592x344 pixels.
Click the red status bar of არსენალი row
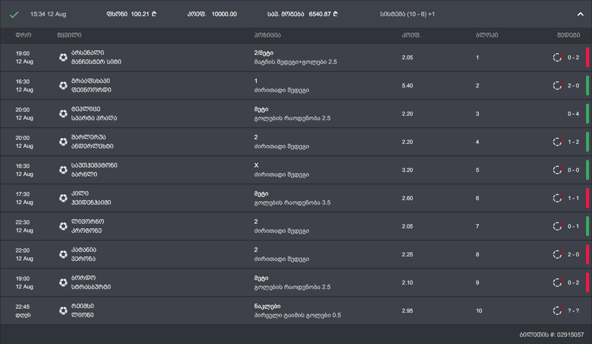587,57
